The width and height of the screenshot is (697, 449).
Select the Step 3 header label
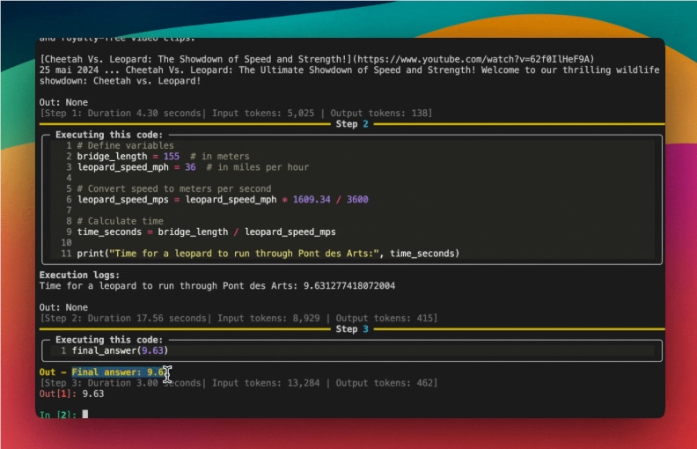point(347,329)
